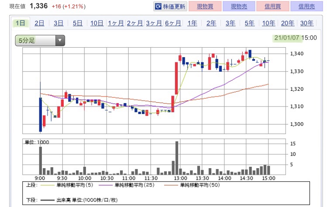The image size is (327, 207).
Task: Open the 信用売 order button
Action: pyautogui.click(x=306, y=7)
